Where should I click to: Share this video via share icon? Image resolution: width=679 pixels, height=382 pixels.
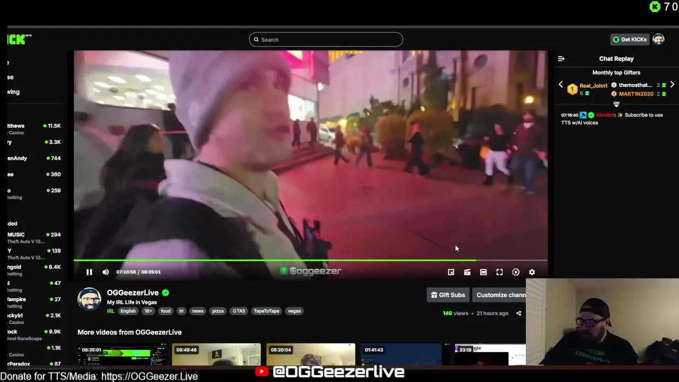tap(519, 314)
